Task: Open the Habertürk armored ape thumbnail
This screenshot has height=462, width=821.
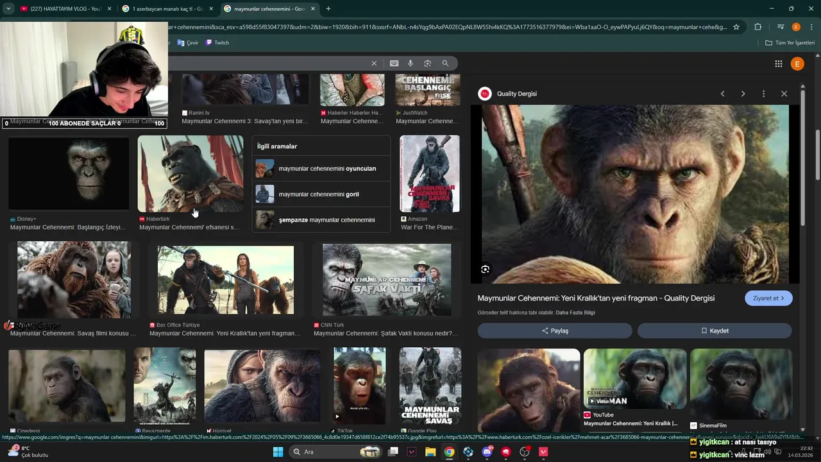Action: [x=190, y=174]
